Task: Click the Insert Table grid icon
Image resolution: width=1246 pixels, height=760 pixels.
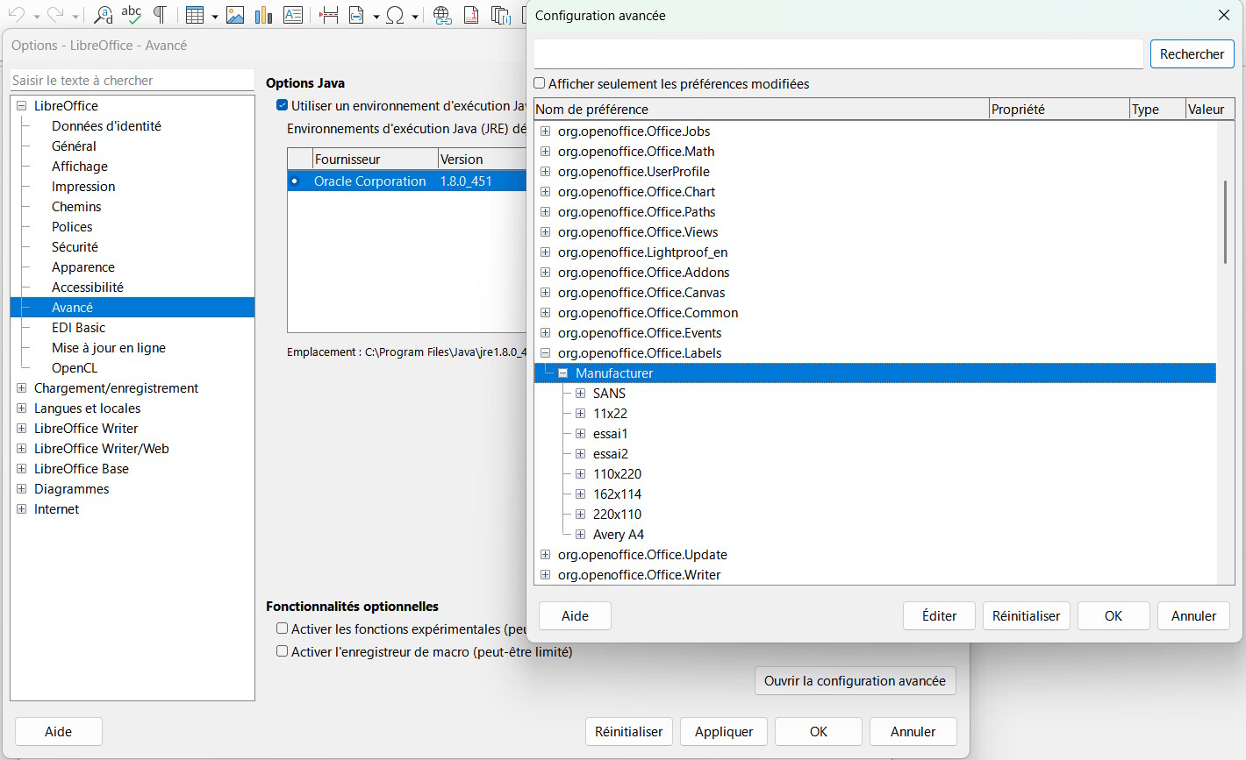Action: click(x=195, y=15)
